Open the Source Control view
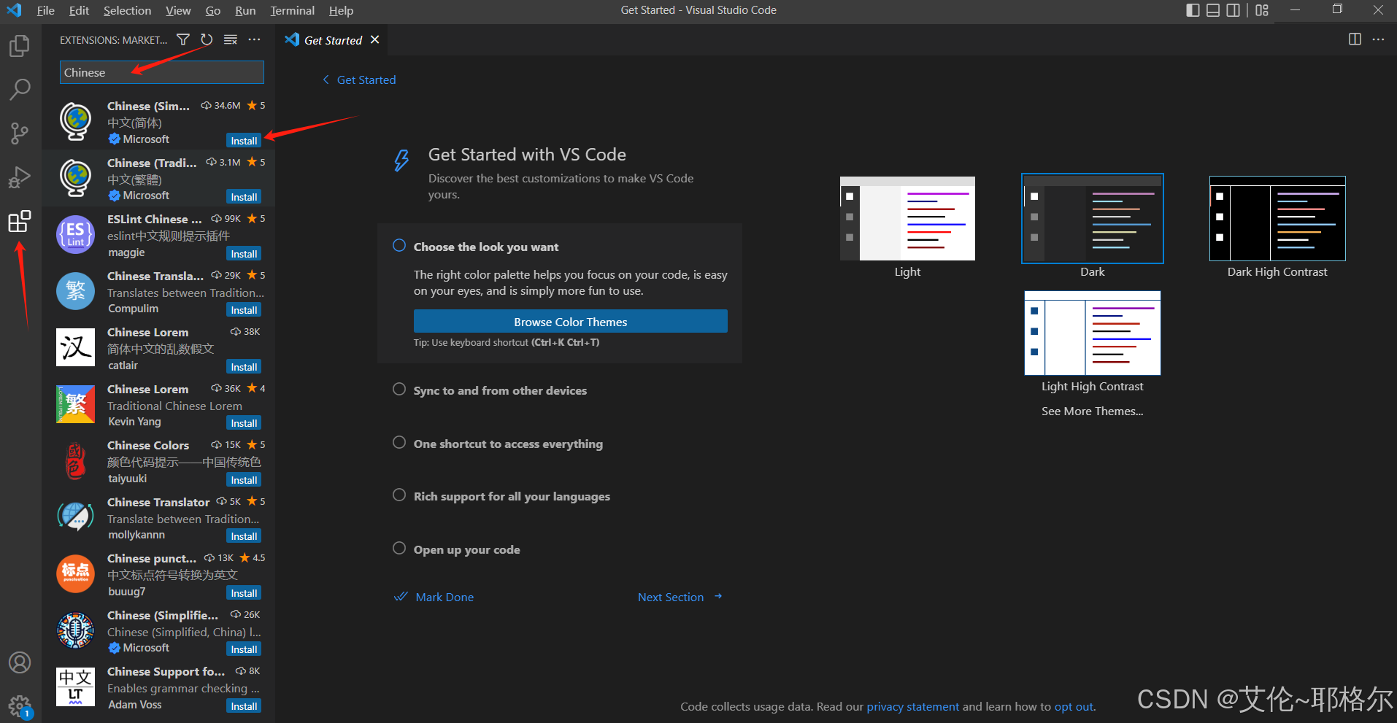The height and width of the screenshot is (723, 1397). (20, 134)
